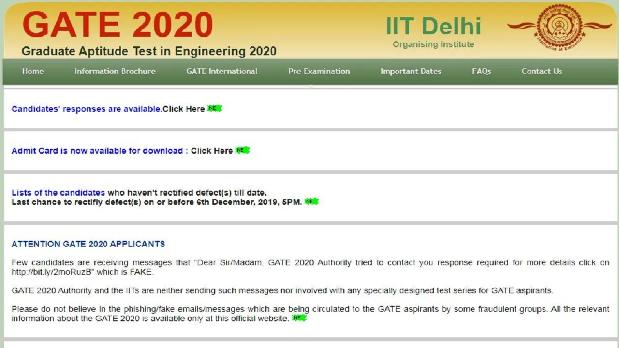Click the NEW badge after 6th December deadline

click(x=312, y=202)
